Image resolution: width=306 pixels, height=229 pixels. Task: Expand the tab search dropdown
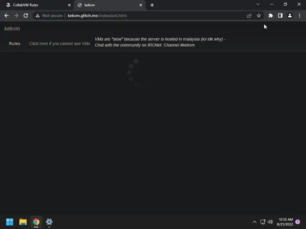(258, 4)
